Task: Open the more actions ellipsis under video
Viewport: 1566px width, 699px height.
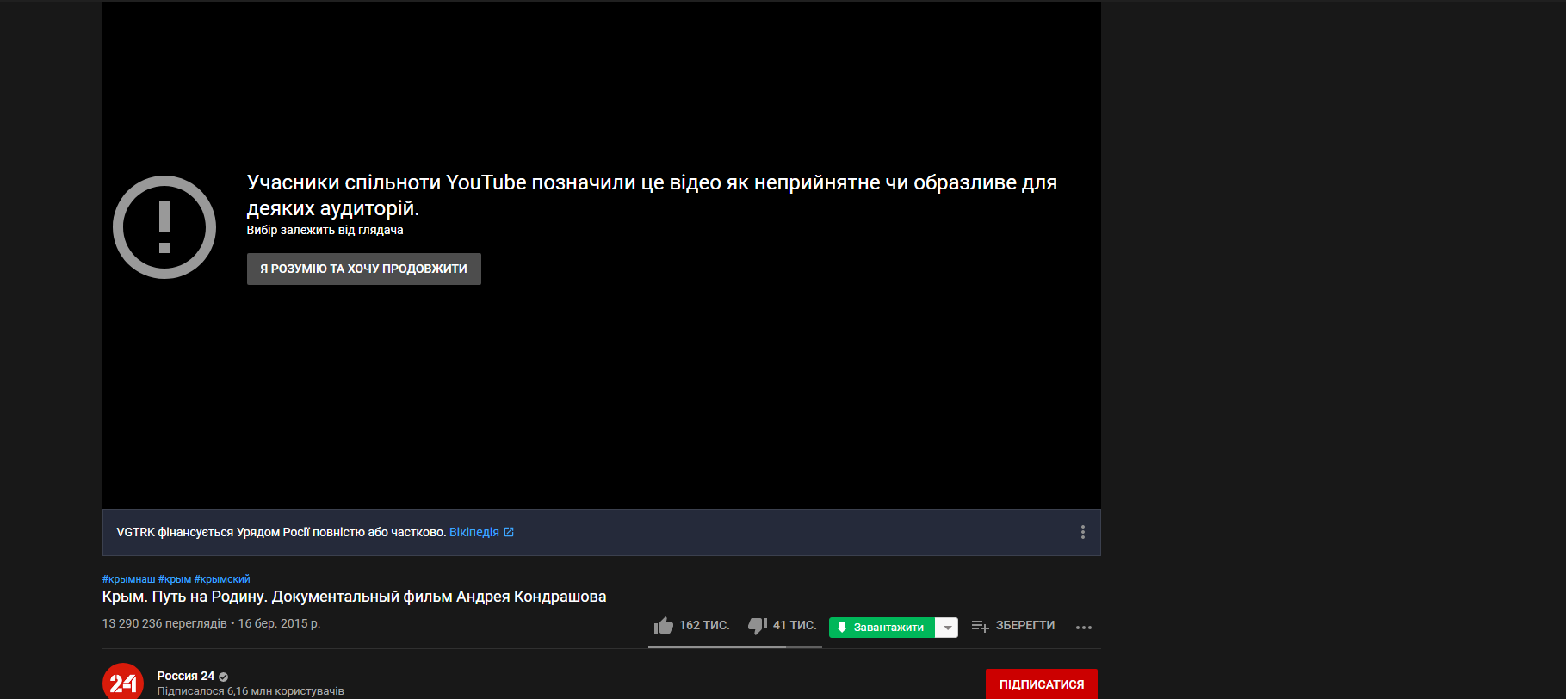Action: [1084, 628]
